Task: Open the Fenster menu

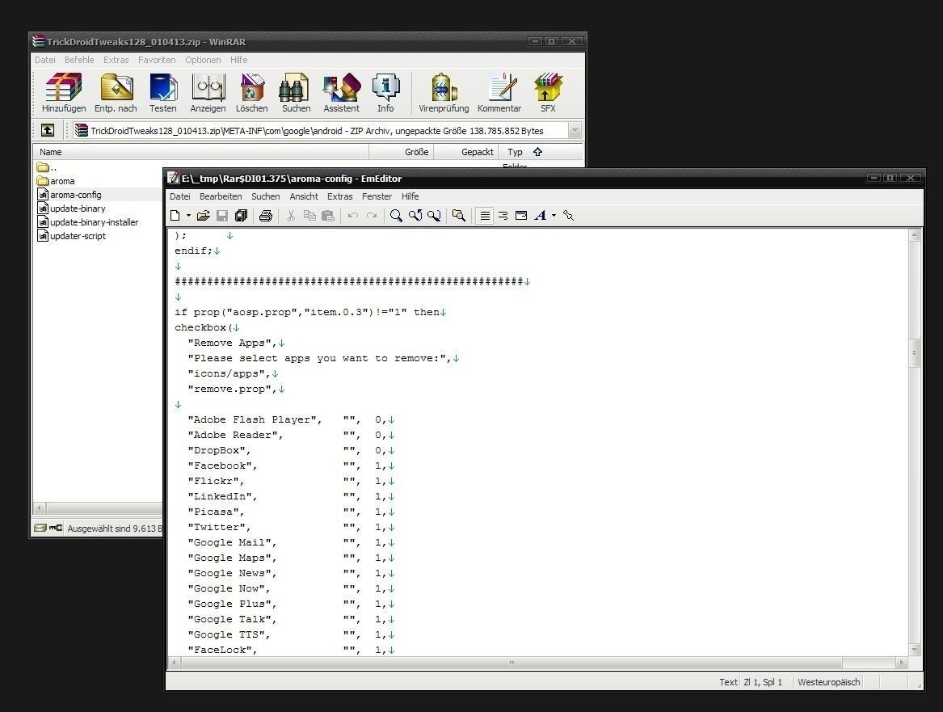Action: click(377, 196)
